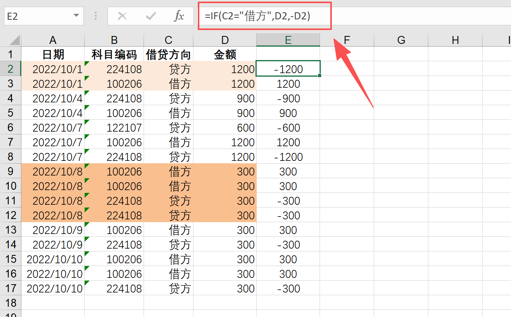The width and height of the screenshot is (511, 317).
Task: Select cell C6 containing 贷方
Action: tap(168, 127)
